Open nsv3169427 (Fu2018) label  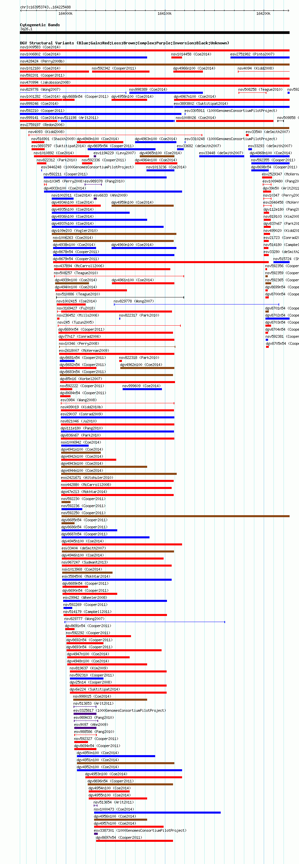[76, 308]
